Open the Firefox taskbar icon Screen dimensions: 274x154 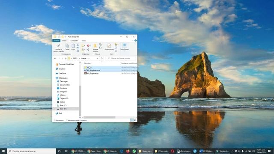pos(128,151)
